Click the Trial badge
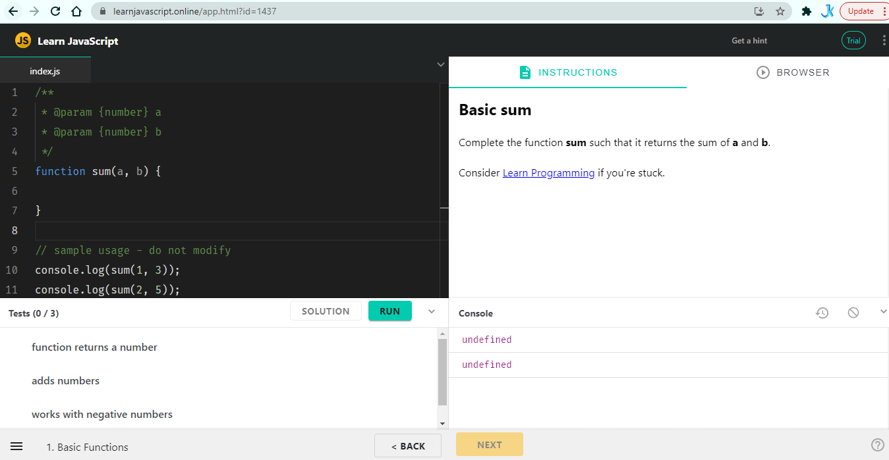This screenshot has width=889, height=460. [853, 40]
